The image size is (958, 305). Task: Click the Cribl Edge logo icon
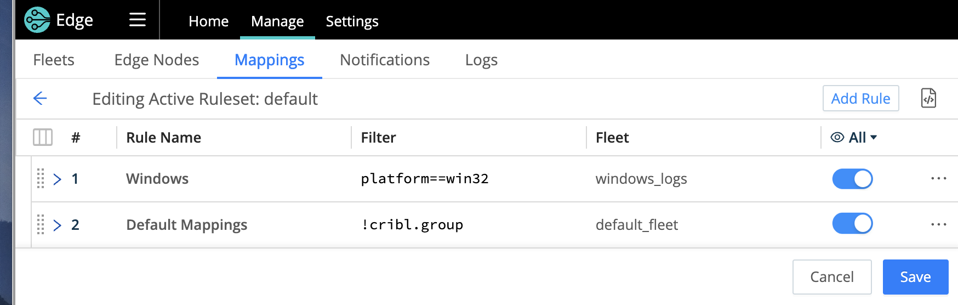click(37, 20)
